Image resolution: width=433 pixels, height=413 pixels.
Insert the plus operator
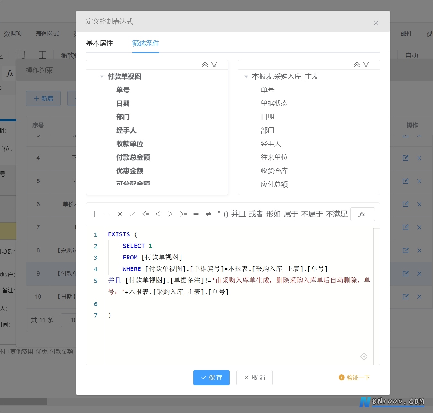click(95, 214)
